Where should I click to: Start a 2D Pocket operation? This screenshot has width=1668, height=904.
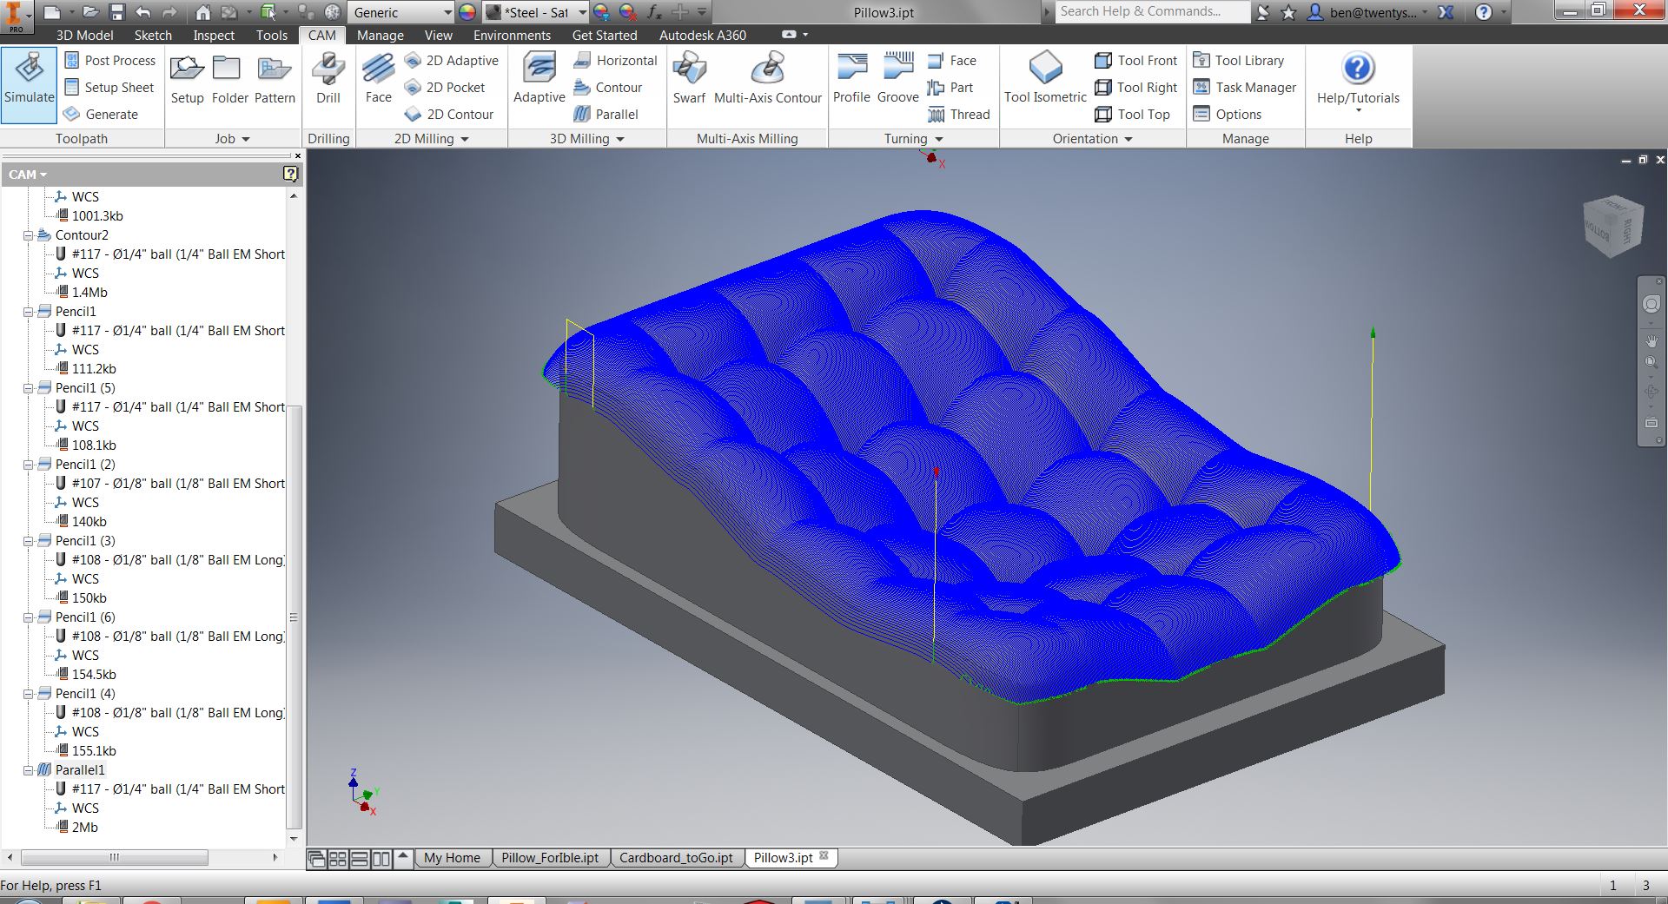pos(445,88)
